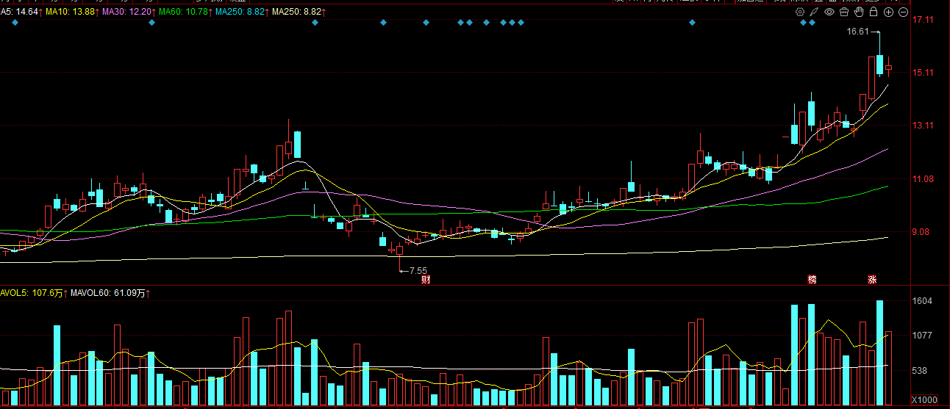Select the feather drawing tool icon
950x409 pixels.
[x=814, y=12]
